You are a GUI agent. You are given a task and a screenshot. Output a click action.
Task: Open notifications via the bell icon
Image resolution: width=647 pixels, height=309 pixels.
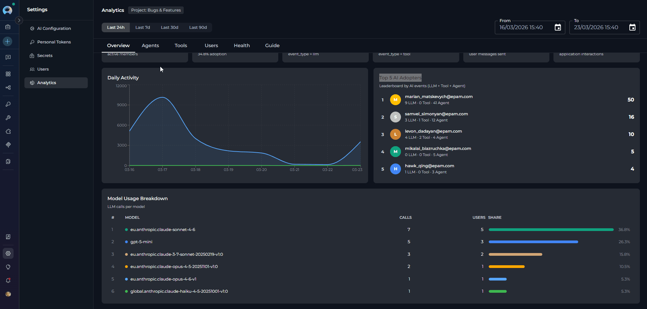pos(8,281)
